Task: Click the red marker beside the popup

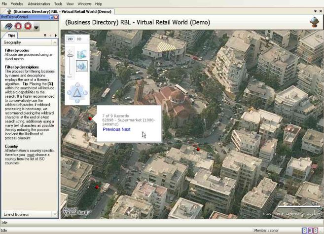Action: pos(90,118)
